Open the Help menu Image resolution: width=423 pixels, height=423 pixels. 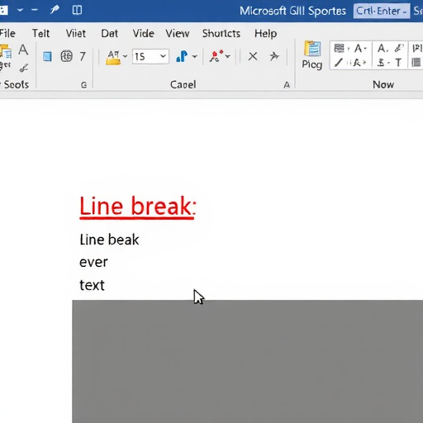pyautogui.click(x=265, y=34)
